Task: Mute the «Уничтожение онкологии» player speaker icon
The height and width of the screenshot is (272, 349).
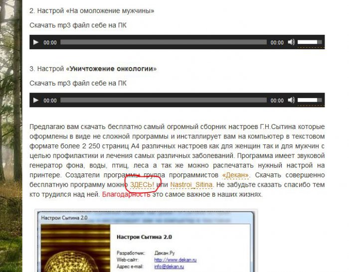Action: (291, 100)
